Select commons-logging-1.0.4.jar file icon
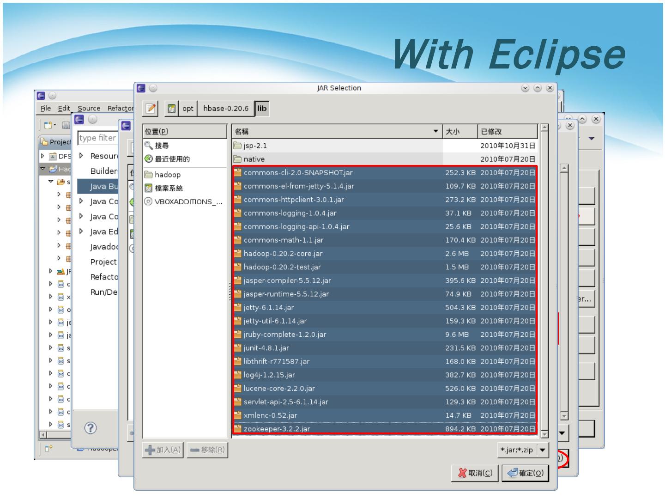The height and width of the screenshot is (499, 665). [238, 213]
